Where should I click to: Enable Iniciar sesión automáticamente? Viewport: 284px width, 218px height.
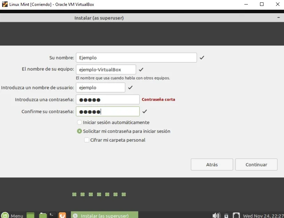pyautogui.click(x=79, y=122)
